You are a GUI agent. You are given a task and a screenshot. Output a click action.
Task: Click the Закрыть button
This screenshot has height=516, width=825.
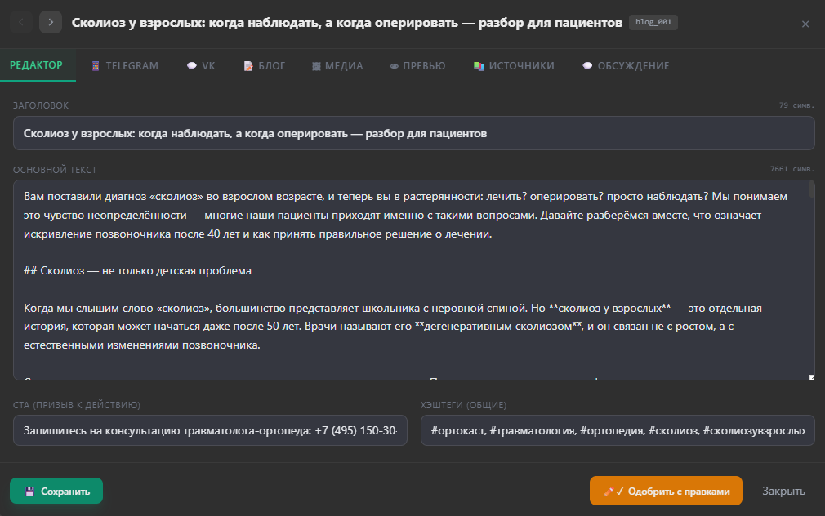coord(783,491)
